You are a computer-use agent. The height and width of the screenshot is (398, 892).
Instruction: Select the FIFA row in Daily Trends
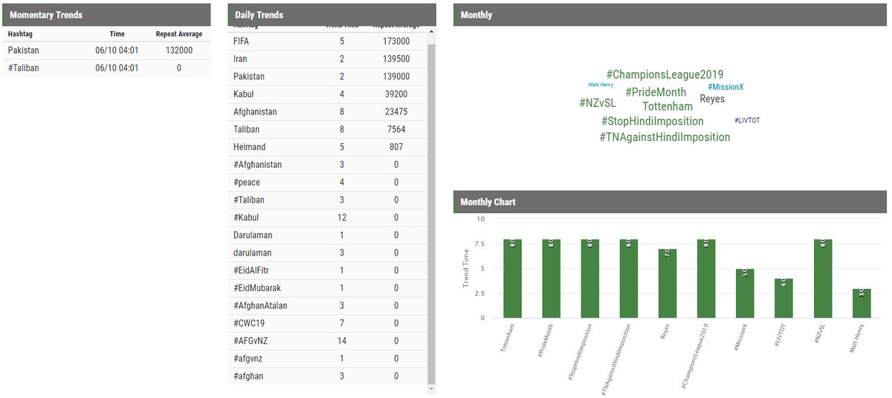[x=327, y=42]
